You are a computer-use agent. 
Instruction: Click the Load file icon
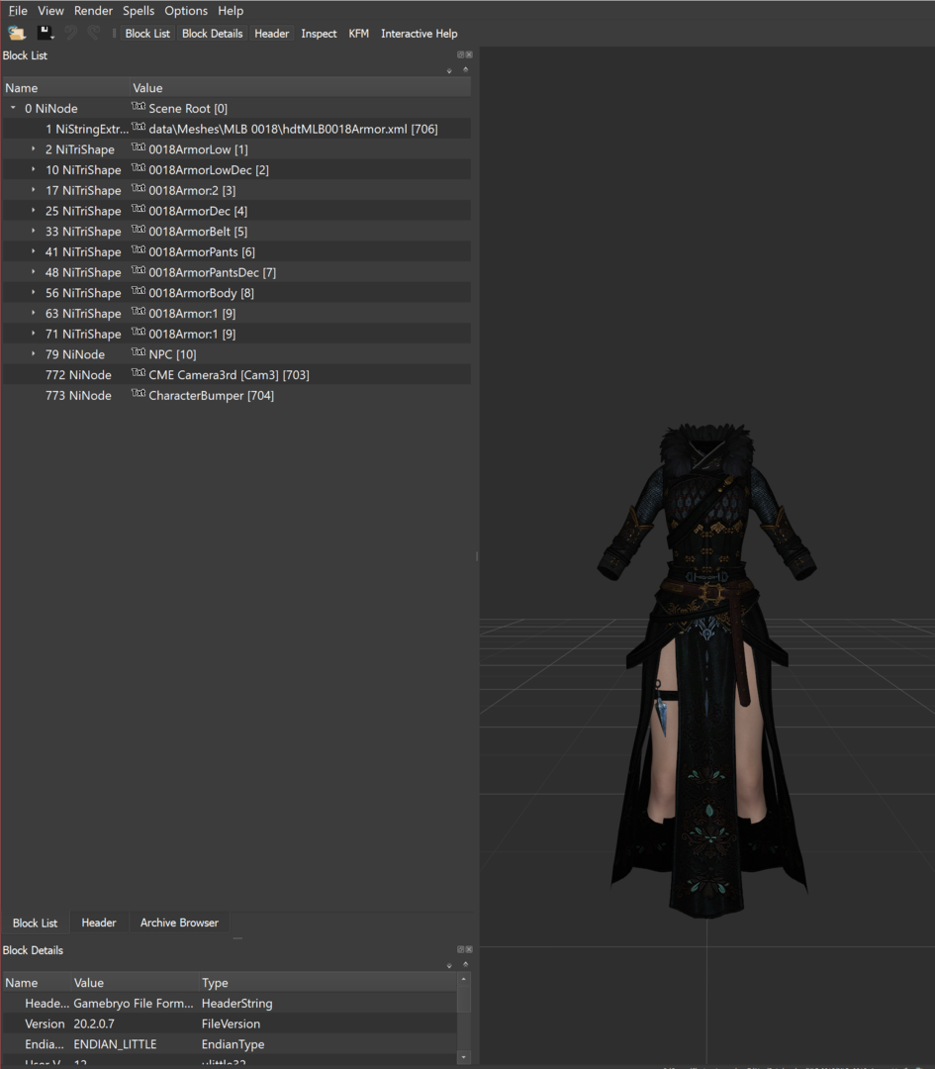(17, 33)
